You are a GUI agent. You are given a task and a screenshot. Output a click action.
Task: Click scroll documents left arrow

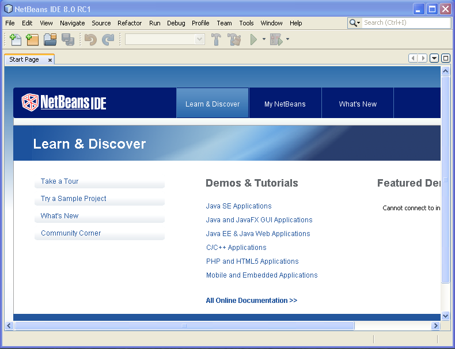tap(413, 58)
